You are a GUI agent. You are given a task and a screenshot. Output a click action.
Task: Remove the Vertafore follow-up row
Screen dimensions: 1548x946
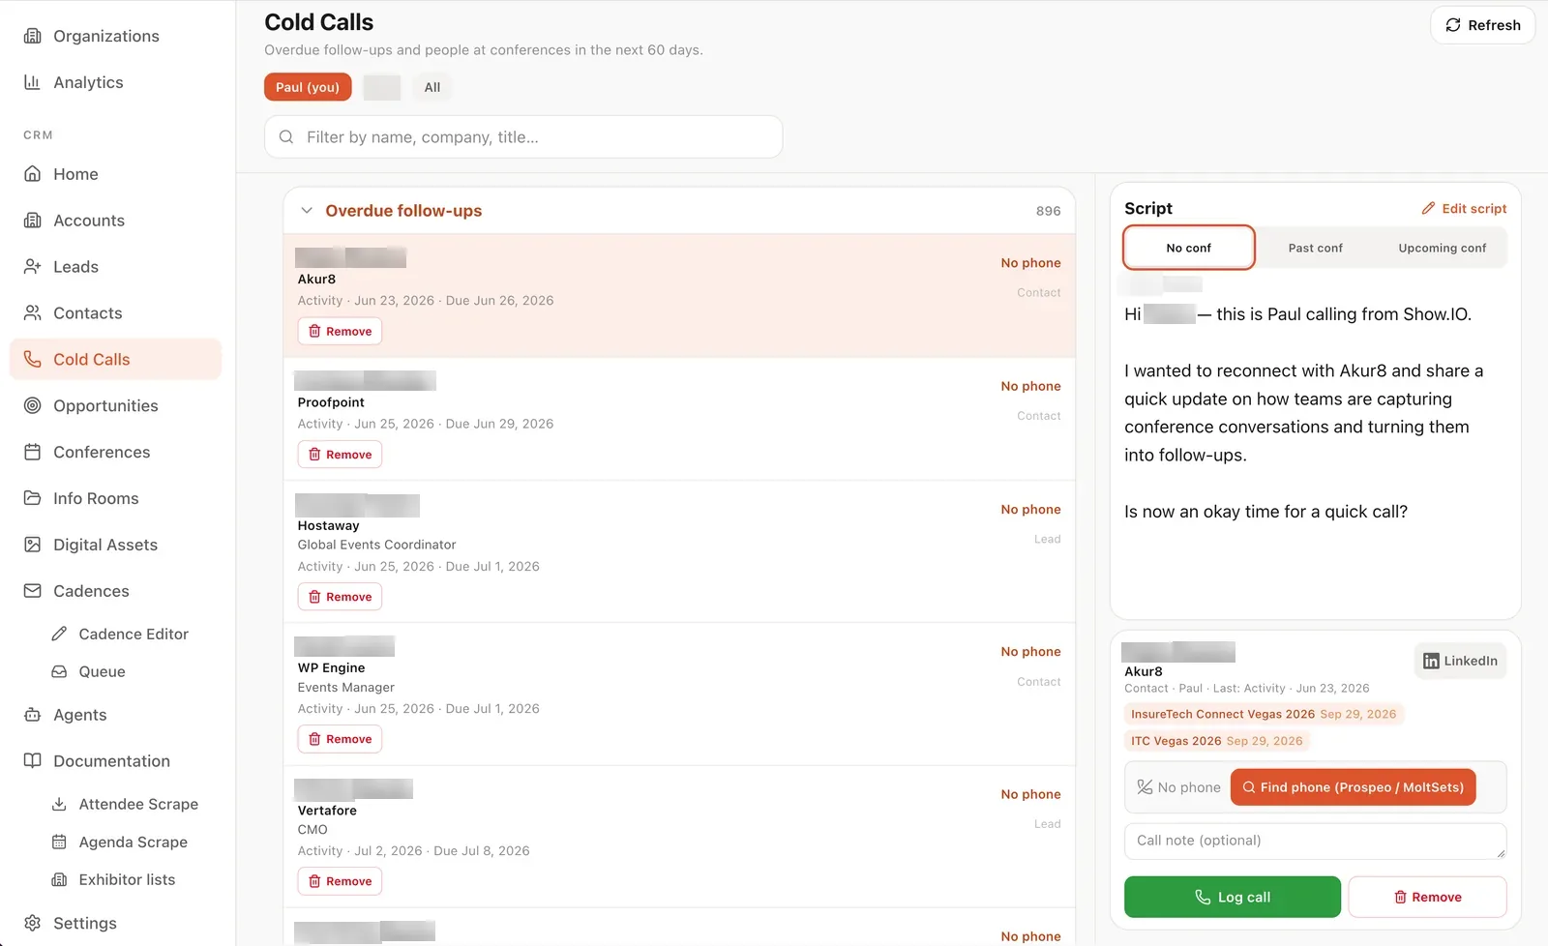(x=340, y=881)
